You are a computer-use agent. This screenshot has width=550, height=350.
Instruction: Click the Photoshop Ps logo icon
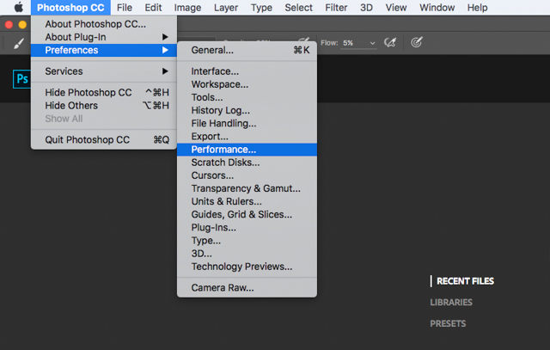tap(21, 78)
